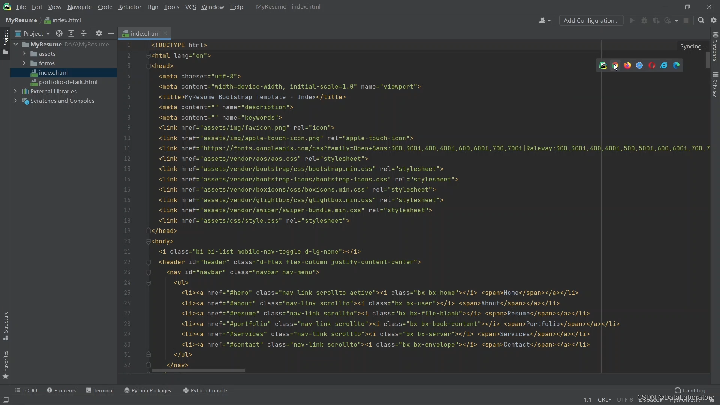Click the Run play button in toolbar
The height and width of the screenshot is (405, 720).
point(632,20)
